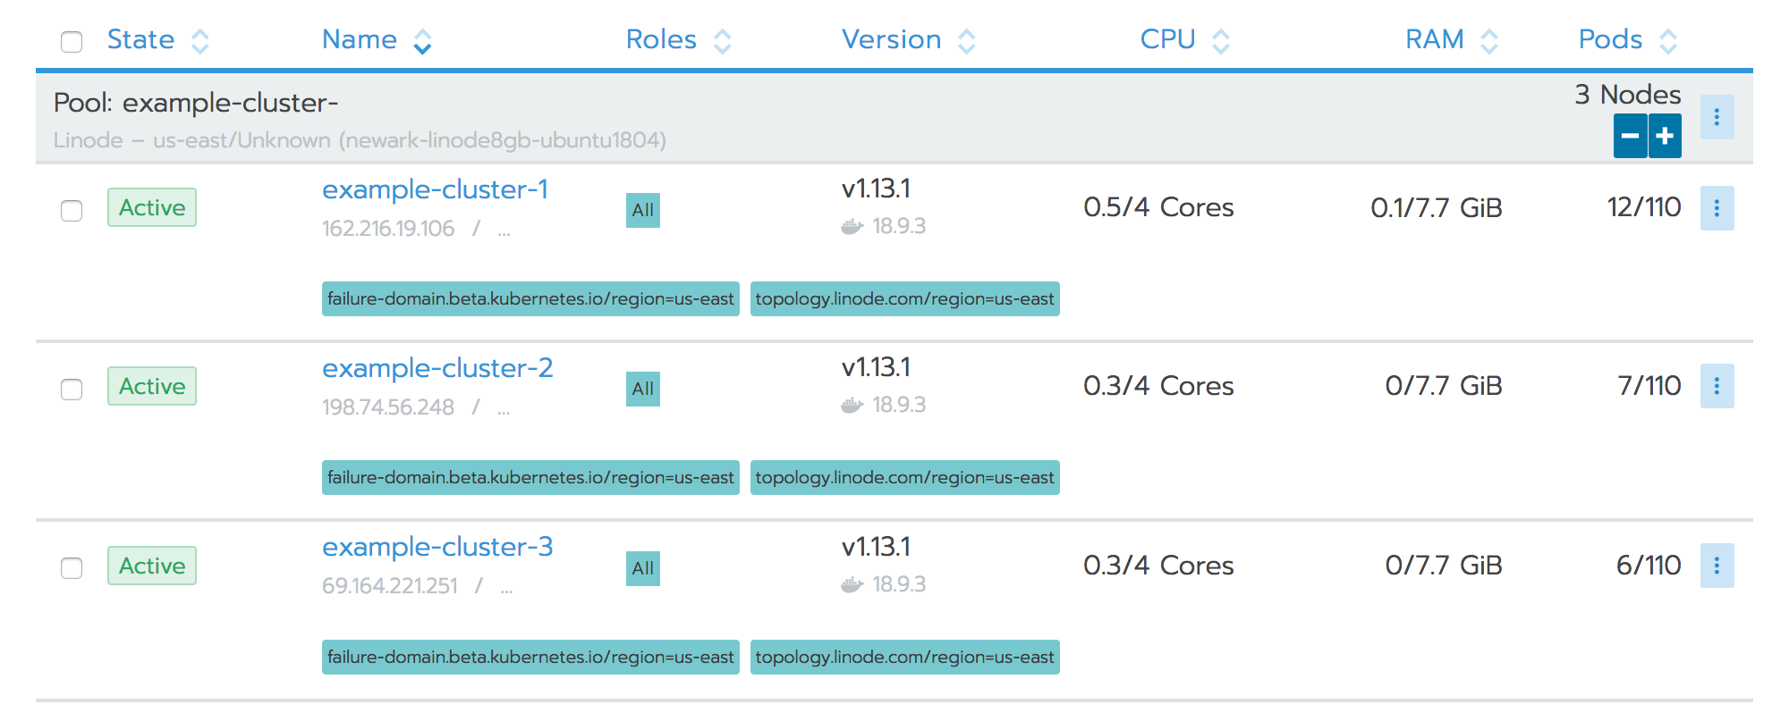Open the example-cluster-3 row actions menu
This screenshot has width=1789, height=721.
coord(1717,566)
